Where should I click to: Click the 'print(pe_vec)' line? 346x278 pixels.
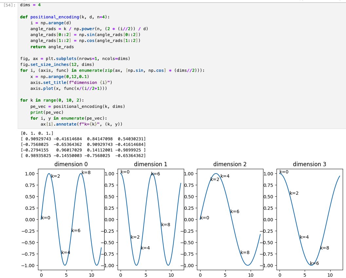point(47,112)
